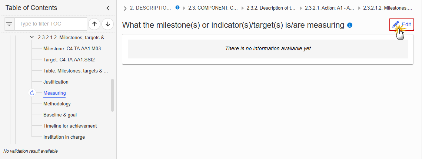Click the TOC filter options icon
Screen dimensions: 422x159
pos(9,24)
